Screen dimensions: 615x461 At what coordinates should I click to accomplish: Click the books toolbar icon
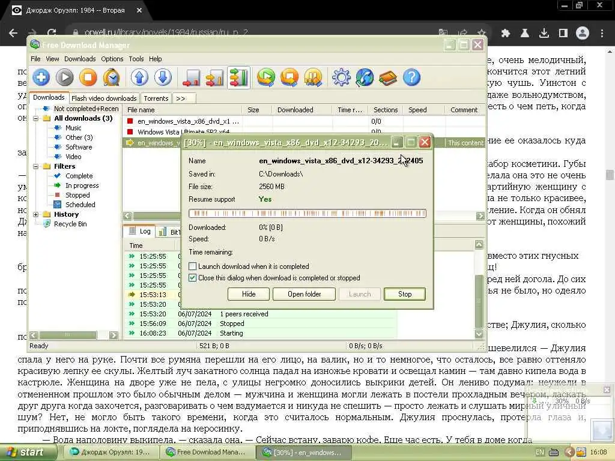pyautogui.click(x=389, y=77)
